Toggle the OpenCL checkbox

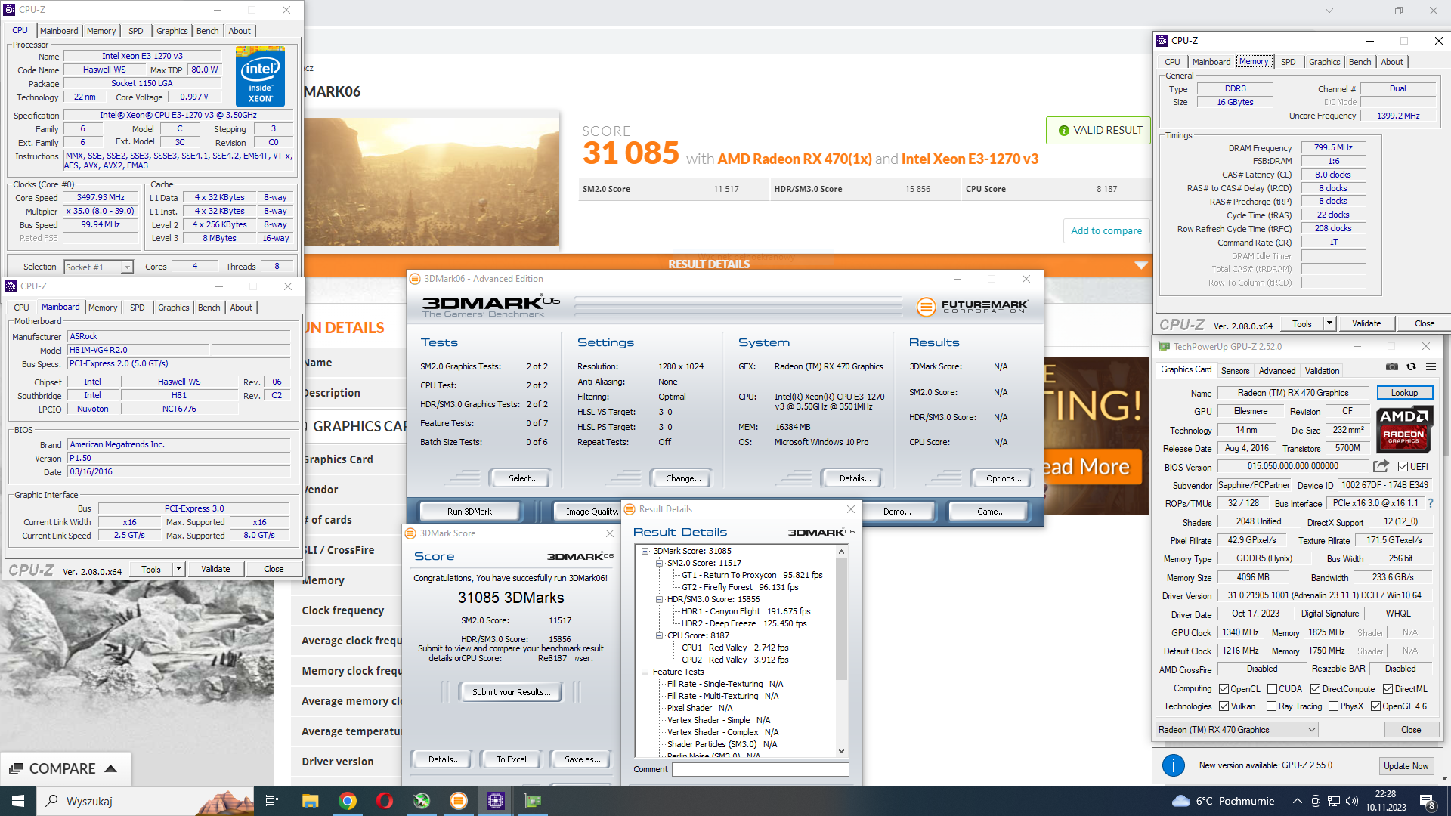point(1224,689)
